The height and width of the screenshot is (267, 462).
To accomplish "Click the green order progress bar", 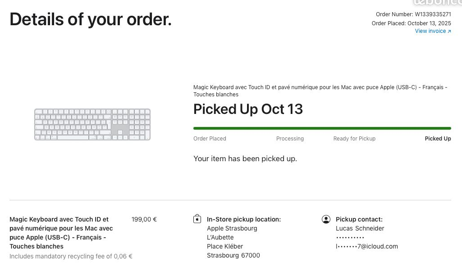I will point(322,128).
